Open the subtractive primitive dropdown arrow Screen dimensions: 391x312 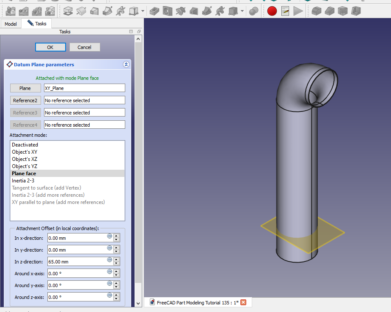242,11
